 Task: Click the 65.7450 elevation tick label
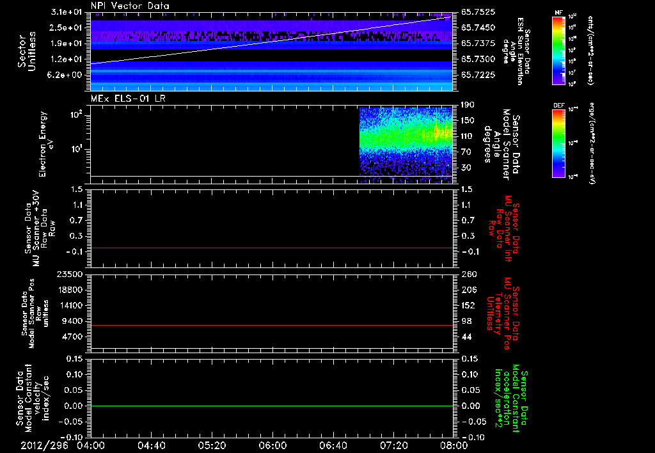[478, 28]
